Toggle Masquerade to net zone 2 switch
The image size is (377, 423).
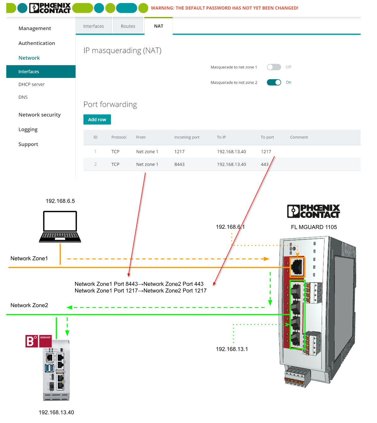click(x=274, y=82)
